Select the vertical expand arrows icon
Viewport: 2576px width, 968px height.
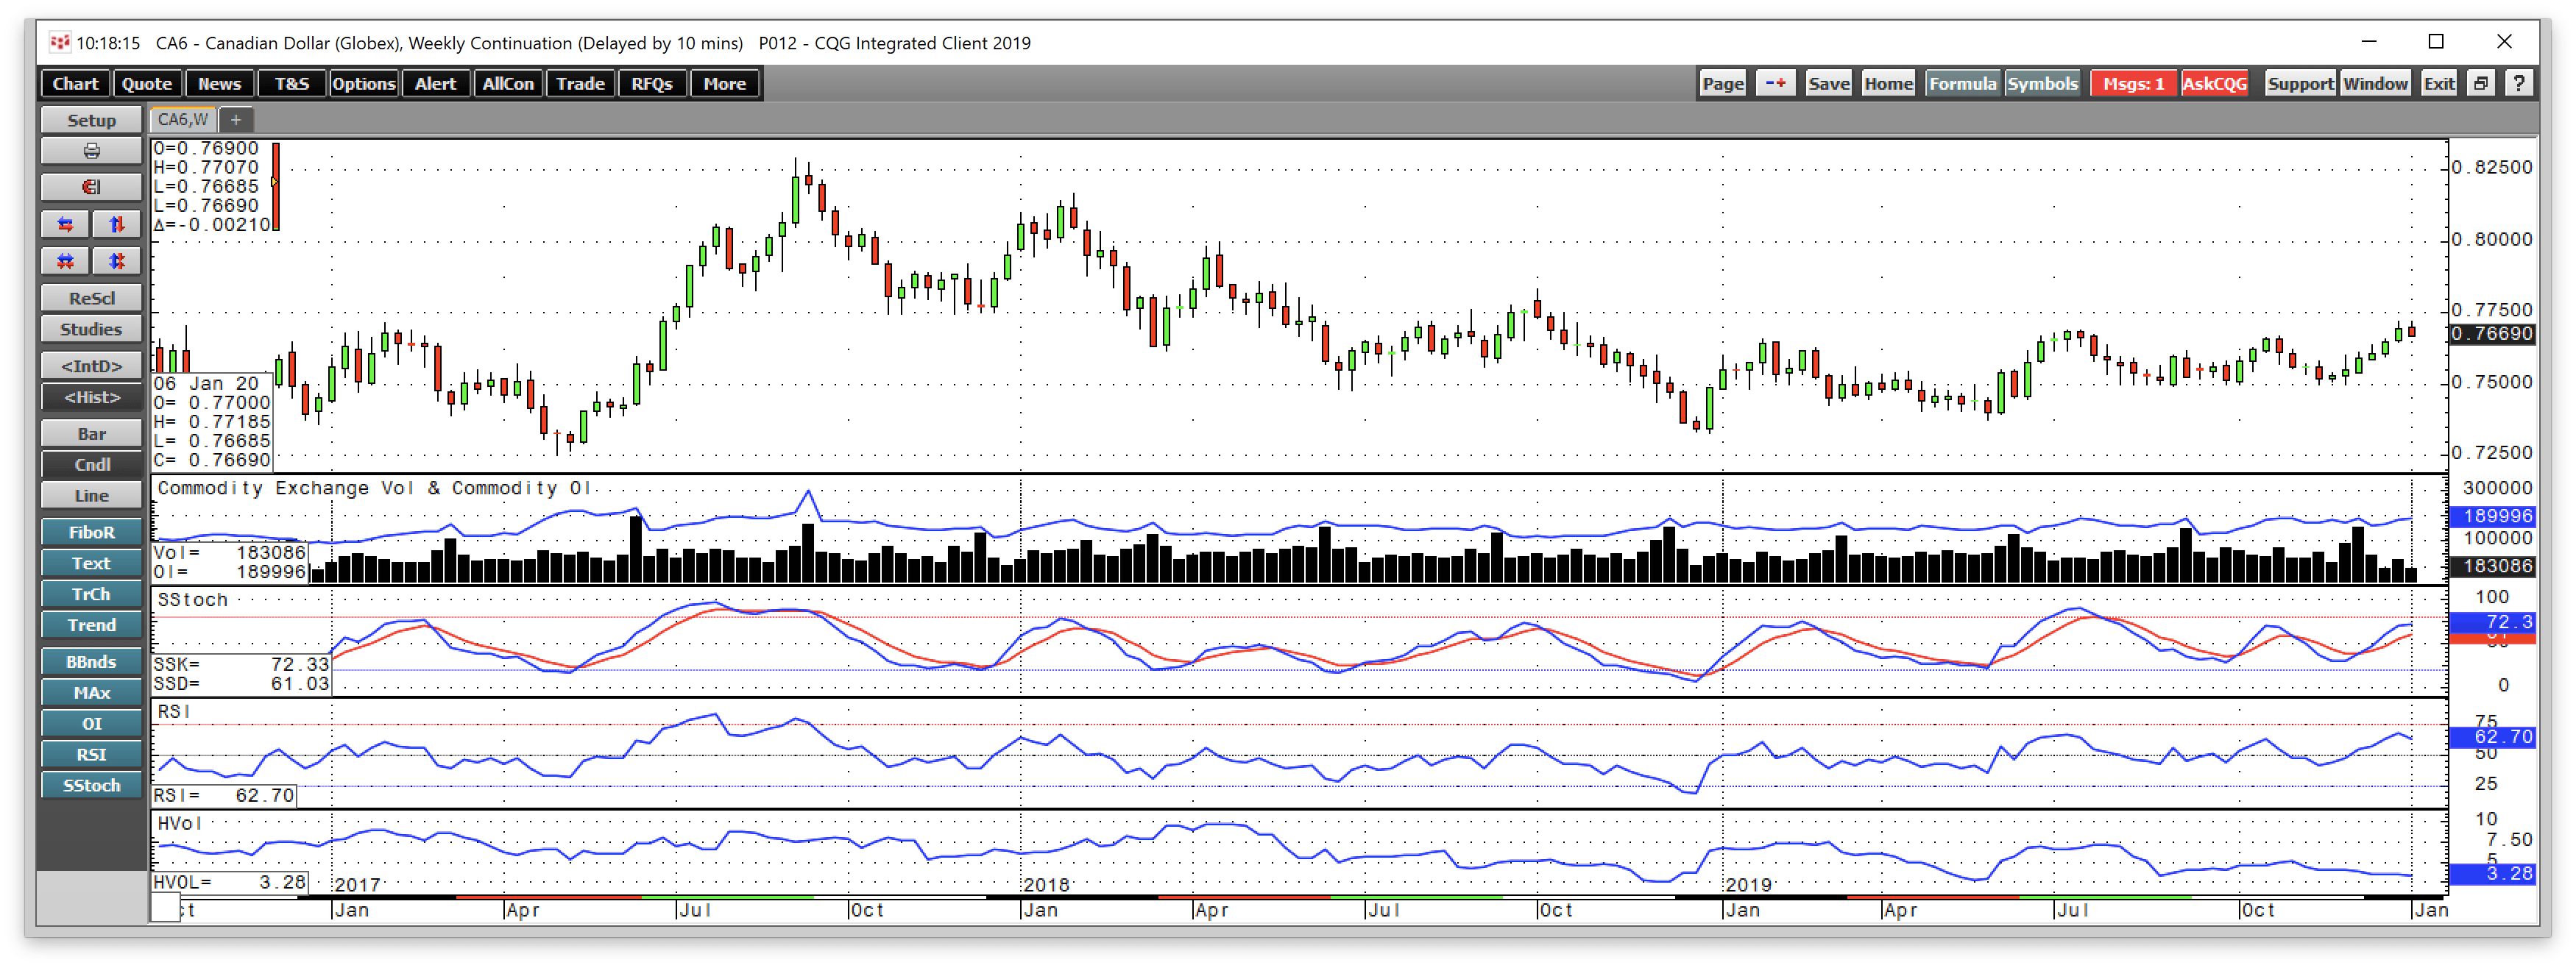point(117,224)
